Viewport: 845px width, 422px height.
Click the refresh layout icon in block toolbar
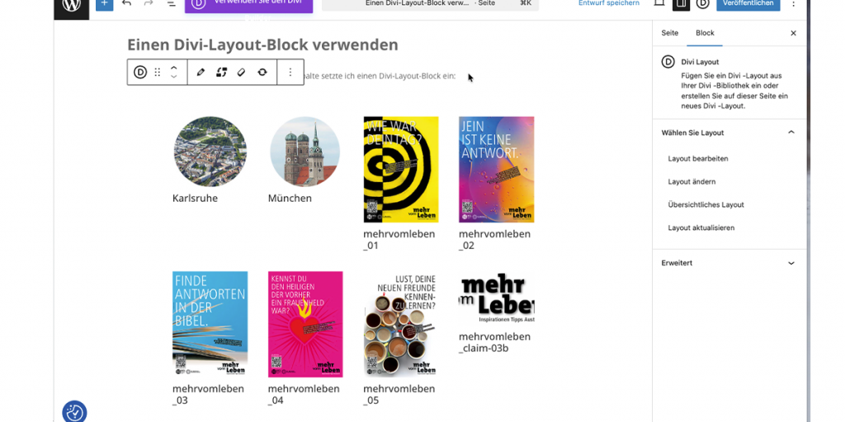pos(262,73)
